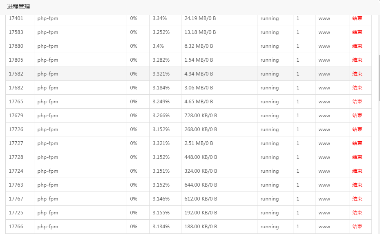Click the 进程管理 title header
380x234 pixels.
[x=19, y=7]
